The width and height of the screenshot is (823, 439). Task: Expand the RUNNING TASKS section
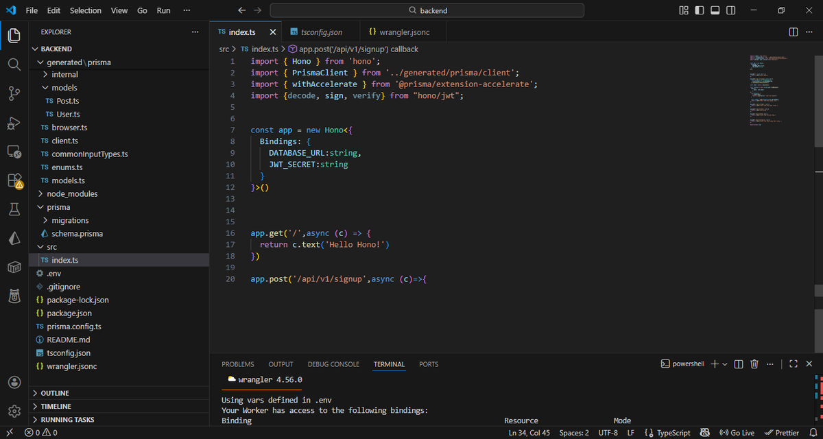tap(119, 419)
